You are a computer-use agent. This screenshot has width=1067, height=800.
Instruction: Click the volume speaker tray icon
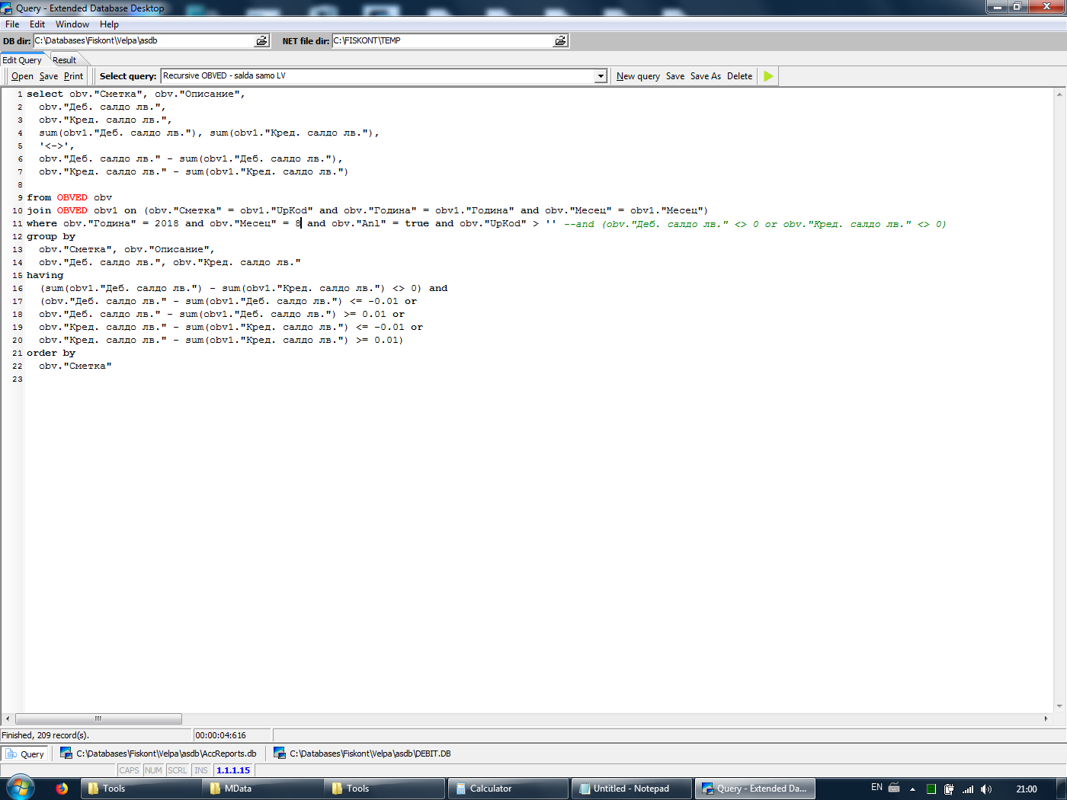[986, 789]
